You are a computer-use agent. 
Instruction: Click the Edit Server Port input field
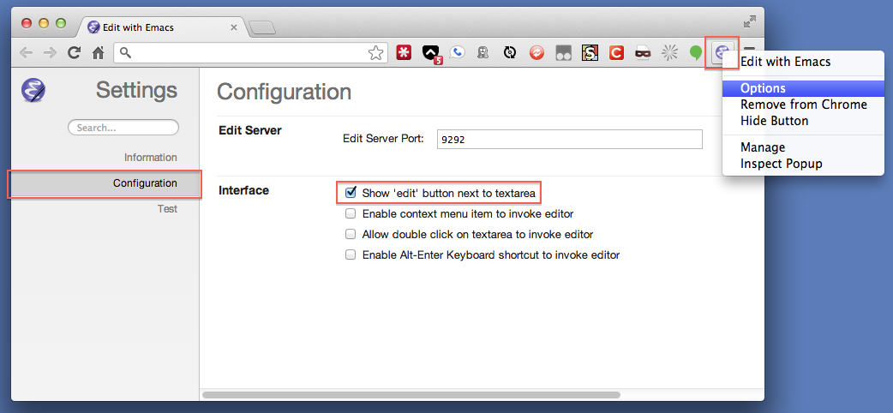pyautogui.click(x=570, y=139)
